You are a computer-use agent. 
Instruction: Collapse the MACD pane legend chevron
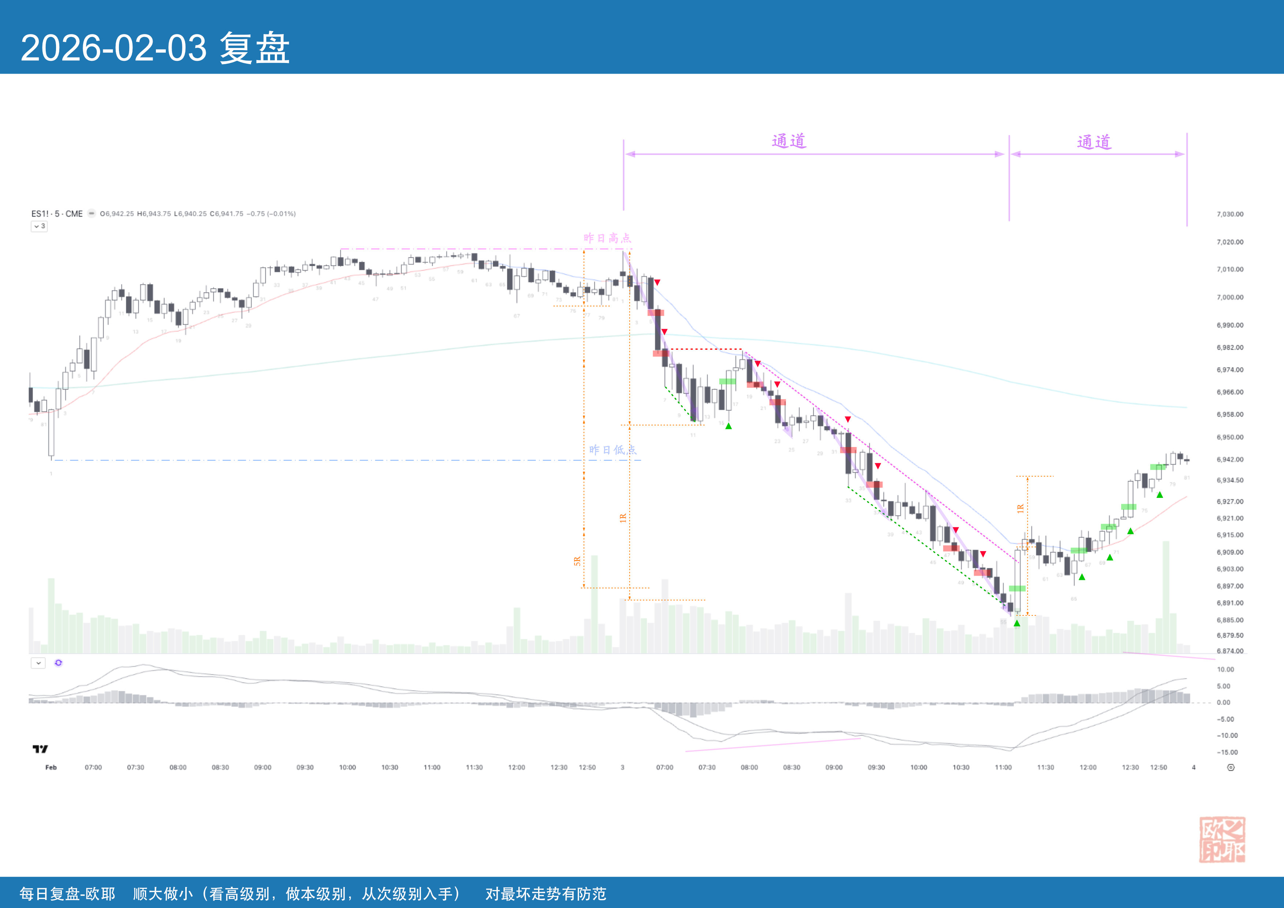[38, 663]
